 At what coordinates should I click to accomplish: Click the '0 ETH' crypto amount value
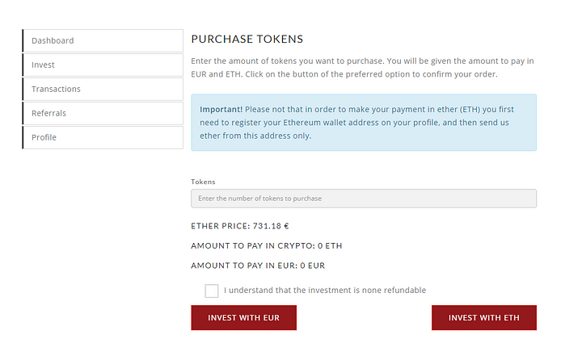pos(330,246)
